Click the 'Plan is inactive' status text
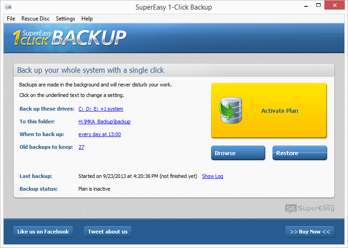The image size is (348, 248). click(94, 189)
